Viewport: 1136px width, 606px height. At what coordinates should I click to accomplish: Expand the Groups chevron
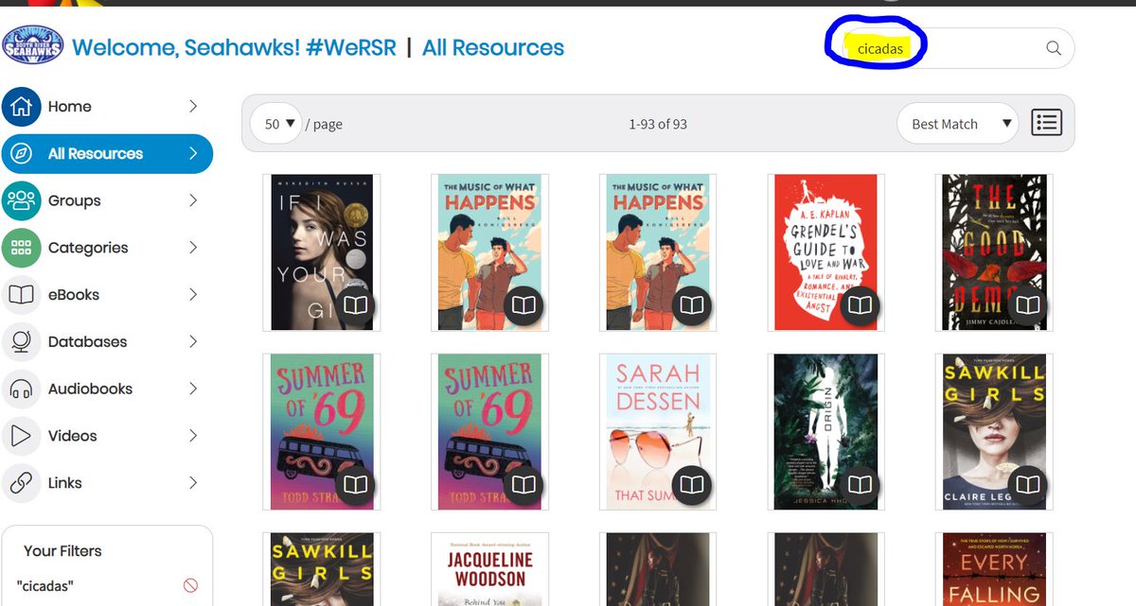[x=193, y=200]
